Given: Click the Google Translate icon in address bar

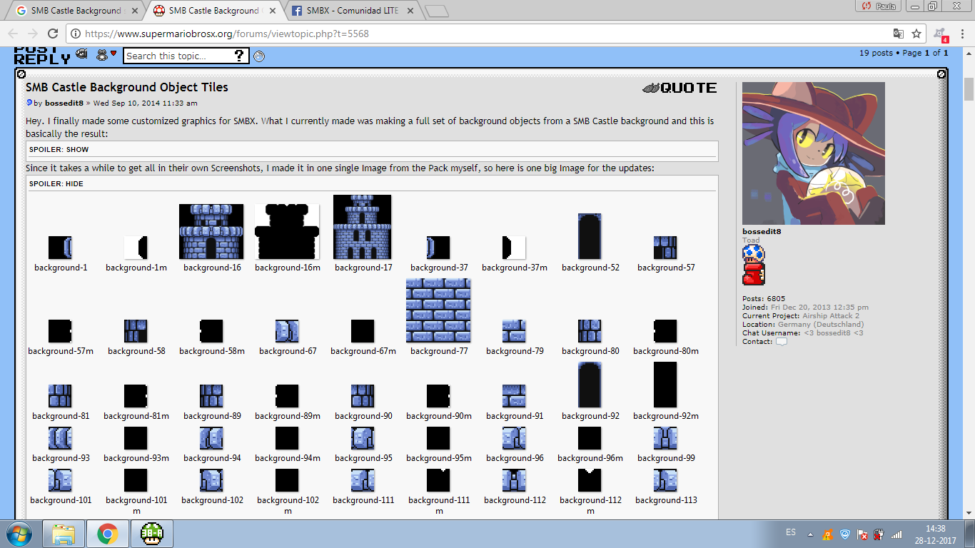Looking at the screenshot, I should pyautogui.click(x=899, y=34).
